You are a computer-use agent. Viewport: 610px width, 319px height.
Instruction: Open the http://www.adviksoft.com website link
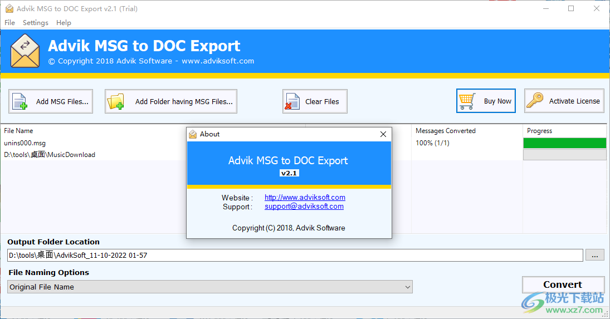[x=305, y=198]
